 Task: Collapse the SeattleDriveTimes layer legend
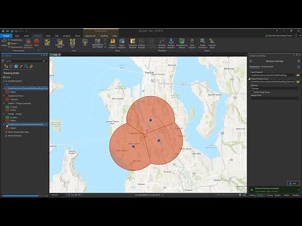click(4, 95)
